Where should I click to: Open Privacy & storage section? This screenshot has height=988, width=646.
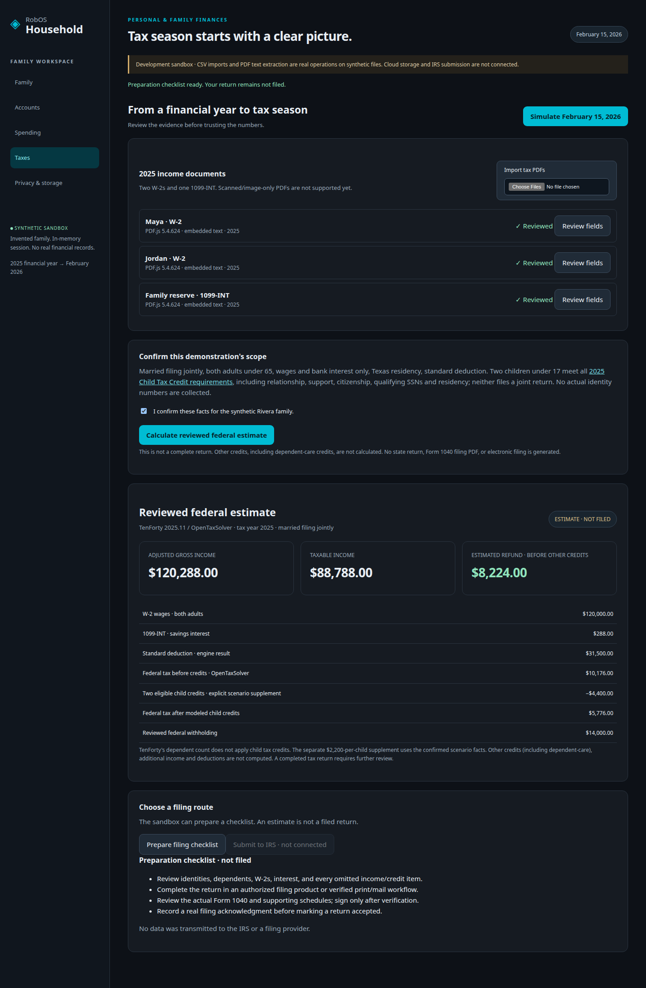click(55, 183)
